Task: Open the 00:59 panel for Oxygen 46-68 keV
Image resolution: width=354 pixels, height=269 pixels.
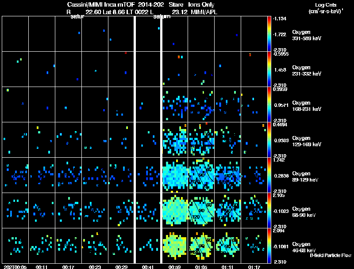Action: [175, 246]
